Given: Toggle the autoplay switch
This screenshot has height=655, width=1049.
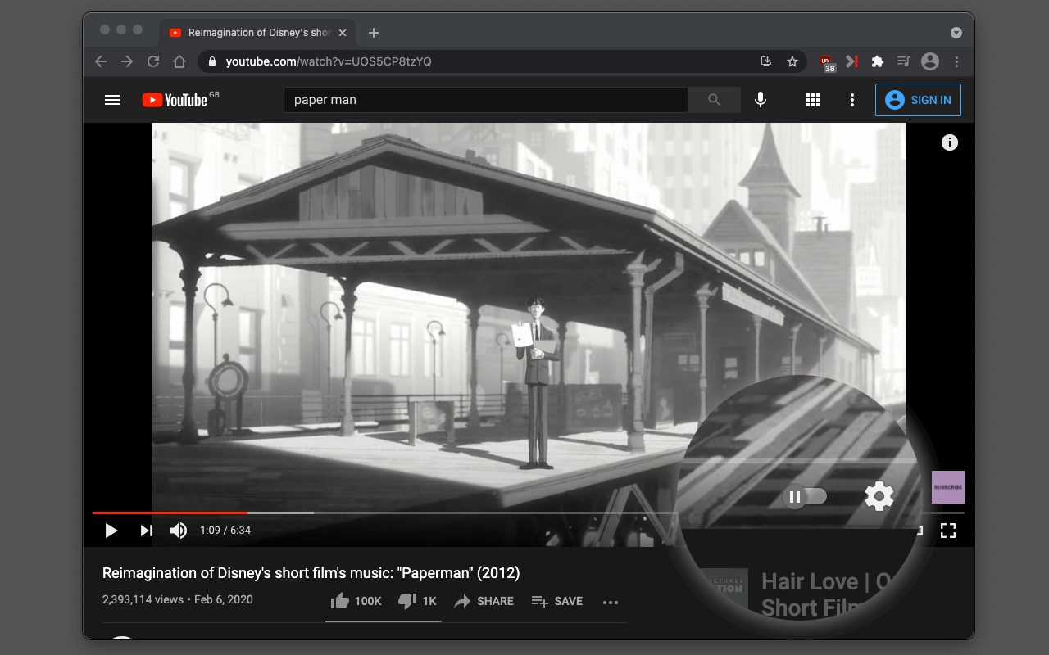Looking at the screenshot, I should (805, 496).
